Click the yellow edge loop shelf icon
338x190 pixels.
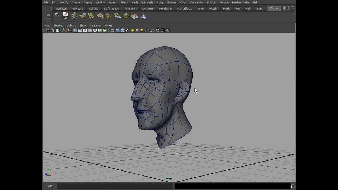point(91,16)
